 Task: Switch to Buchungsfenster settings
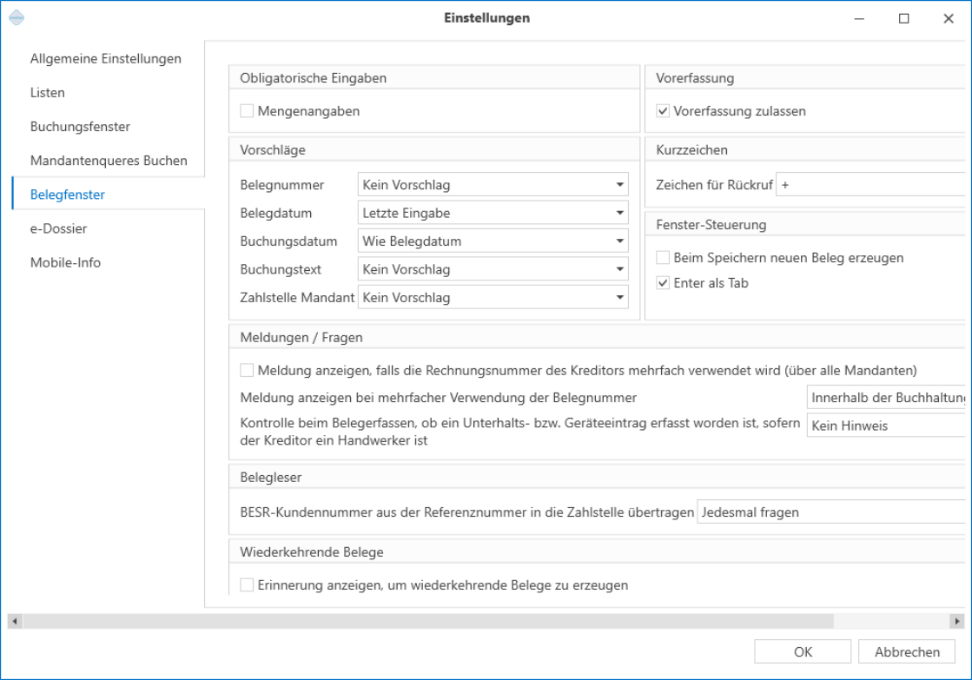coord(81,127)
